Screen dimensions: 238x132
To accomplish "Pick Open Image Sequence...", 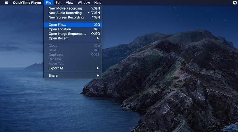I will [x=73, y=34].
